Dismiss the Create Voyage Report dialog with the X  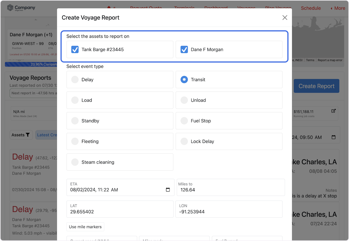point(284,17)
